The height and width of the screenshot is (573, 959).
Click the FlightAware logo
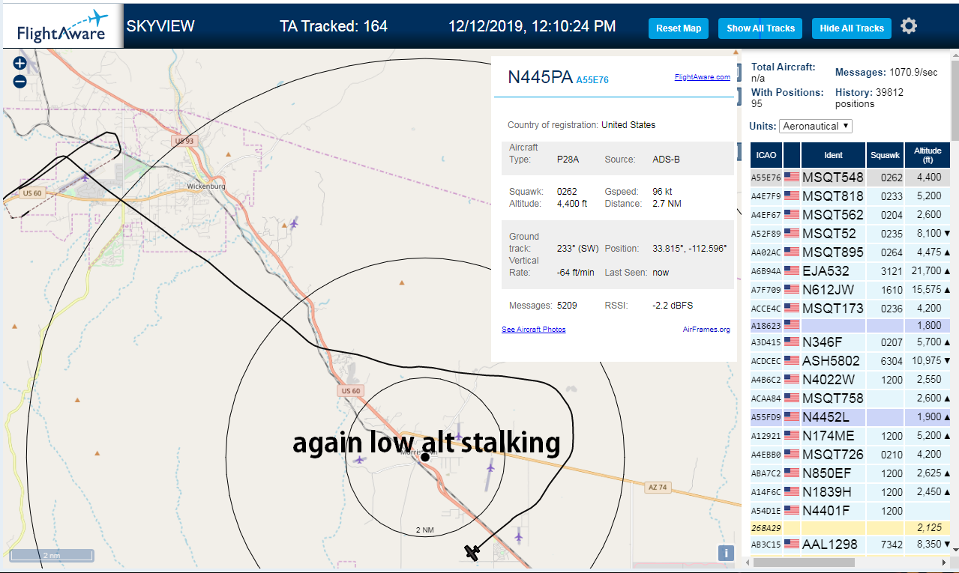(x=62, y=26)
